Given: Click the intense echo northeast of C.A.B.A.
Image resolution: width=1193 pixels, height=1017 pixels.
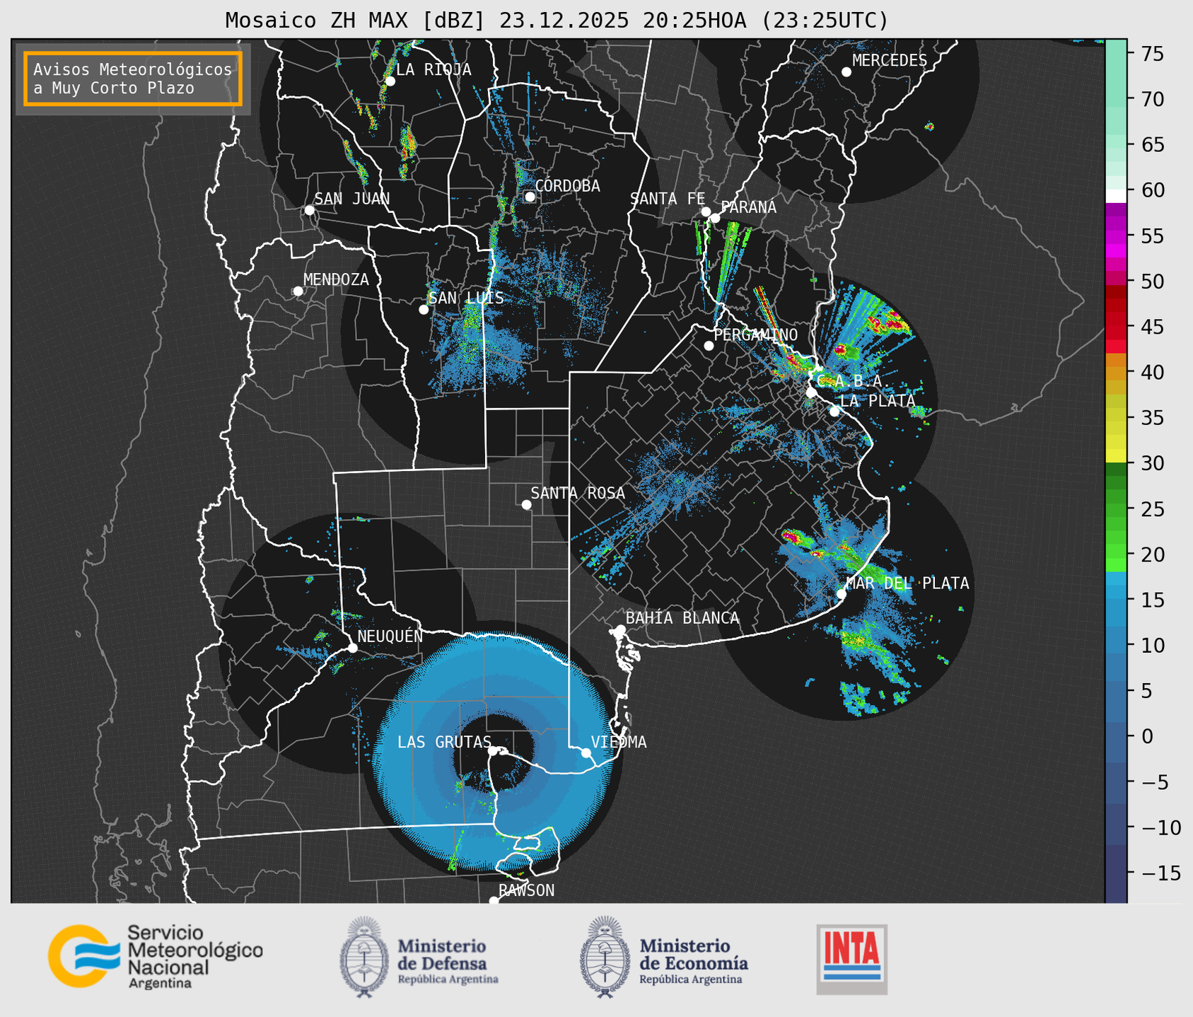Looking at the screenshot, I should [889, 322].
